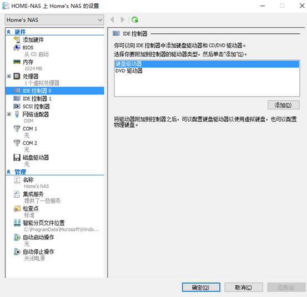Click the 确定(O) button
This screenshot has height=297, width=307.
click(201, 287)
